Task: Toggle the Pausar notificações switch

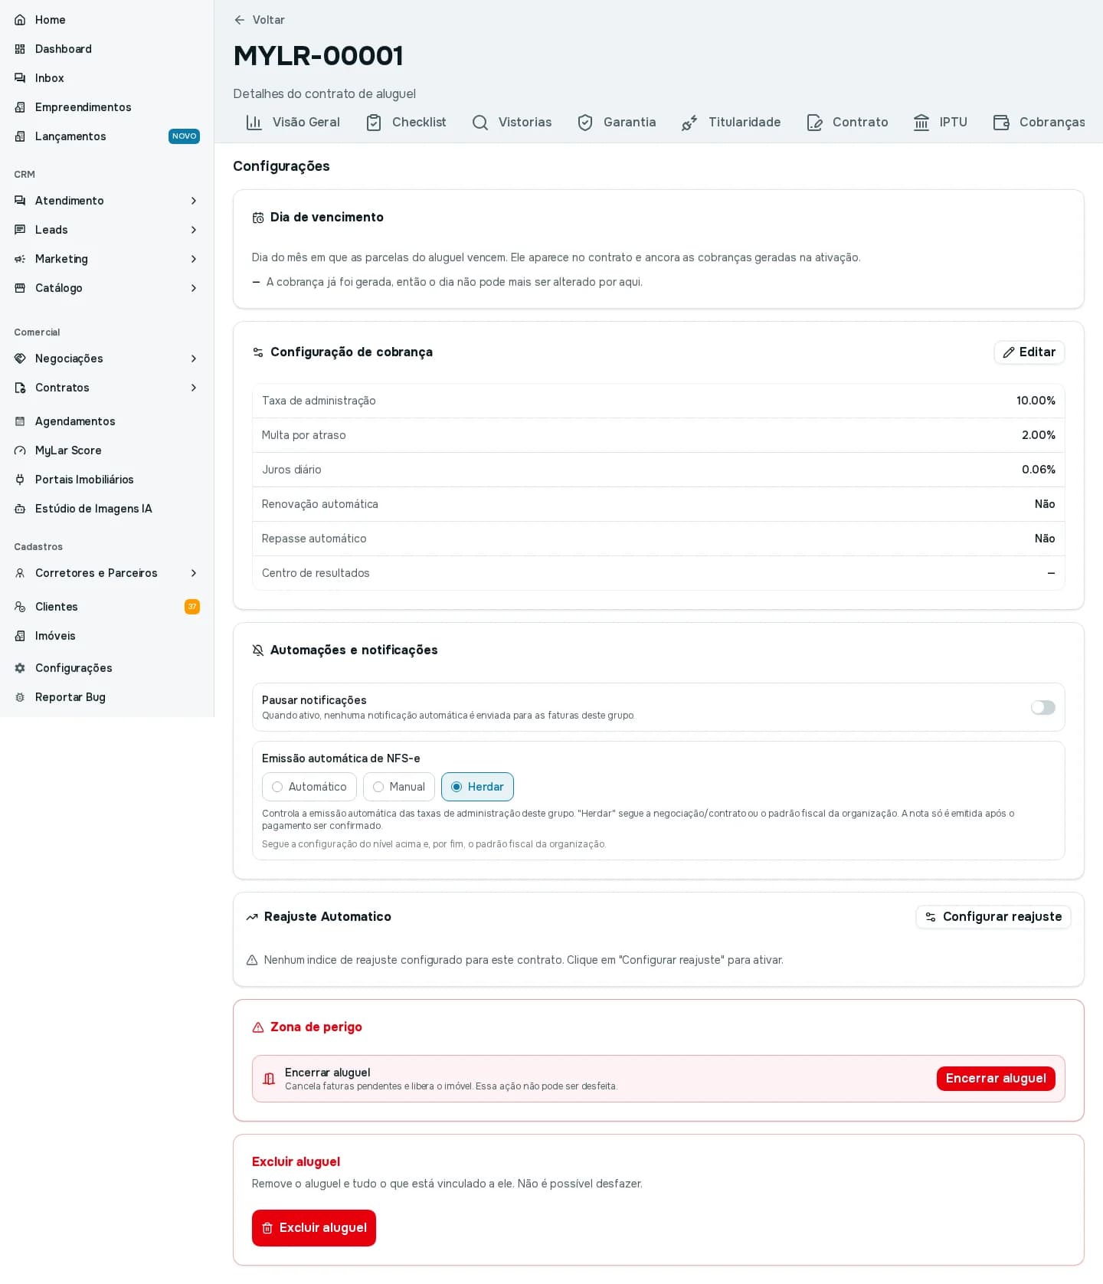Action: (1043, 707)
